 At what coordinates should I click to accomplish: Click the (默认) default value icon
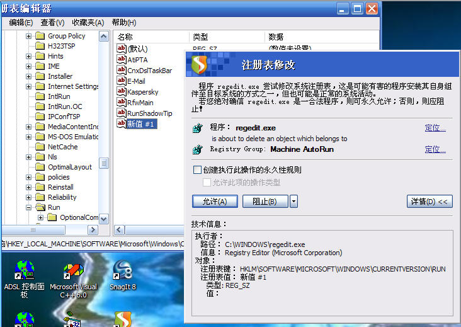(122, 49)
